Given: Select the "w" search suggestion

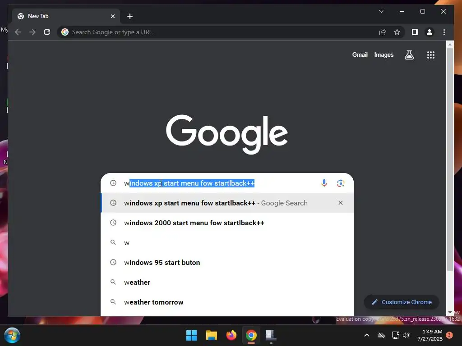Looking at the screenshot, I should (227, 243).
